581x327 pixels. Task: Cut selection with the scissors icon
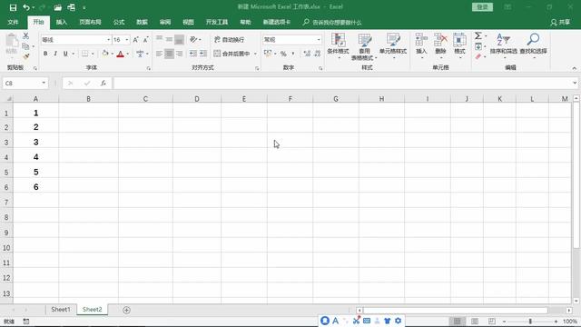tap(25, 36)
